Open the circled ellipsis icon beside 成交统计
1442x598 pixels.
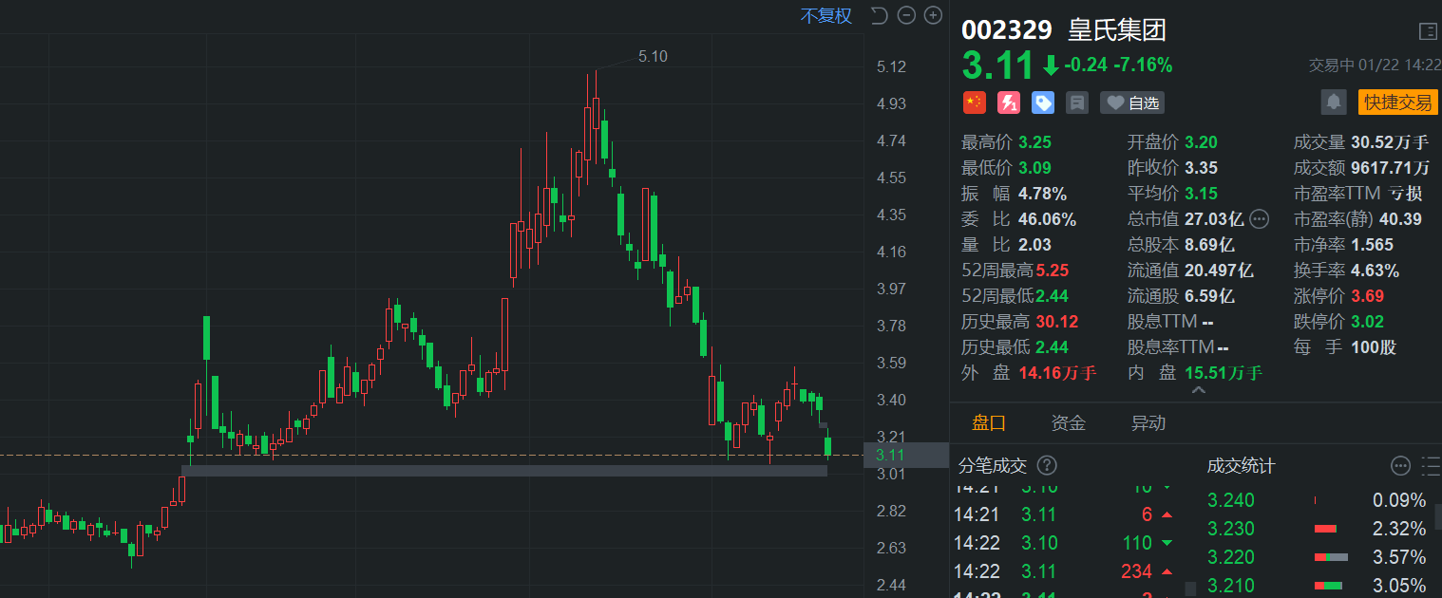[x=1400, y=466]
